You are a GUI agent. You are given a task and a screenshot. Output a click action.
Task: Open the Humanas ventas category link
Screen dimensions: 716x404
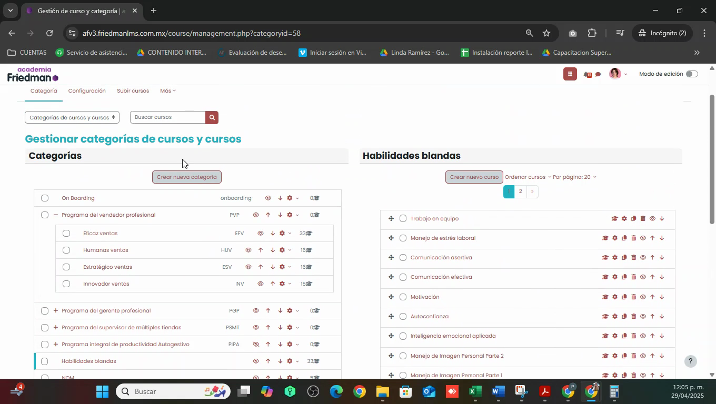pyautogui.click(x=106, y=250)
